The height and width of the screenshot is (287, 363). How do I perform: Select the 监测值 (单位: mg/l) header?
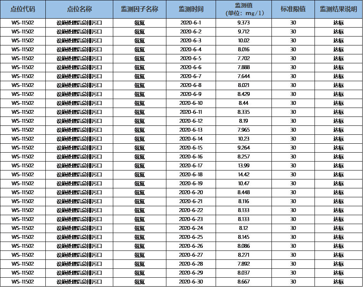pos(244,9)
